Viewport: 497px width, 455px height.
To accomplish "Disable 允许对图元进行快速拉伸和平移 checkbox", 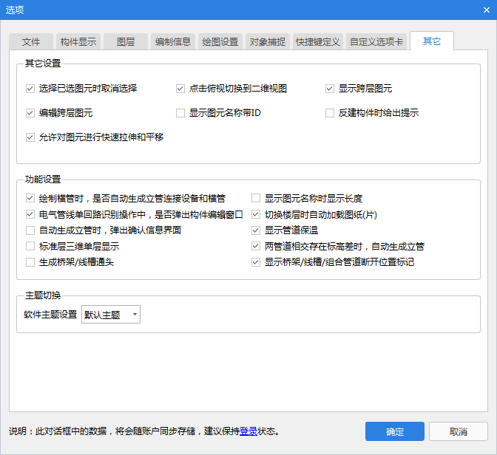I will click(x=30, y=137).
